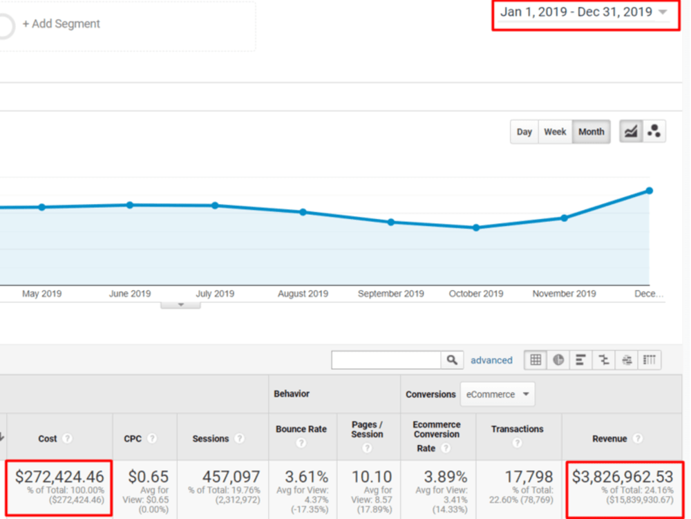This screenshot has height=519, width=691.
Task: Sort by CPC column header
Action: (133, 439)
